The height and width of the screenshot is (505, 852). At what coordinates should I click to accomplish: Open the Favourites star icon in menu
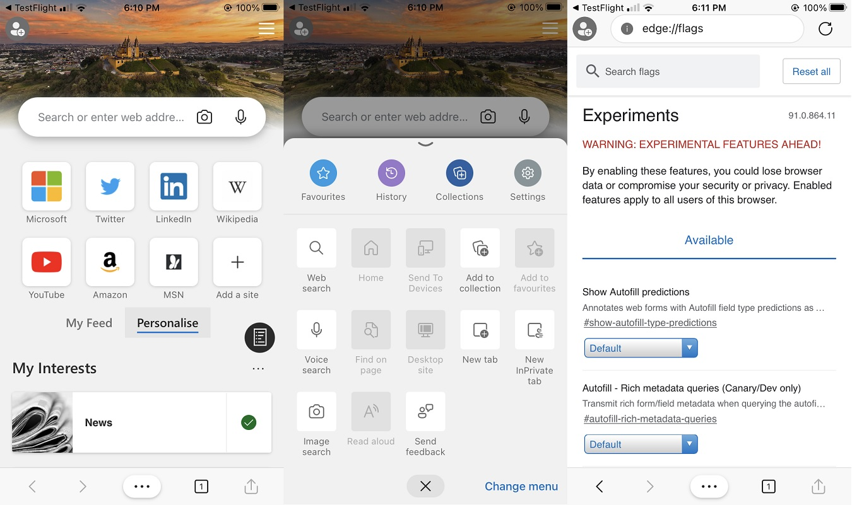pyautogui.click(x=323, y=173)
